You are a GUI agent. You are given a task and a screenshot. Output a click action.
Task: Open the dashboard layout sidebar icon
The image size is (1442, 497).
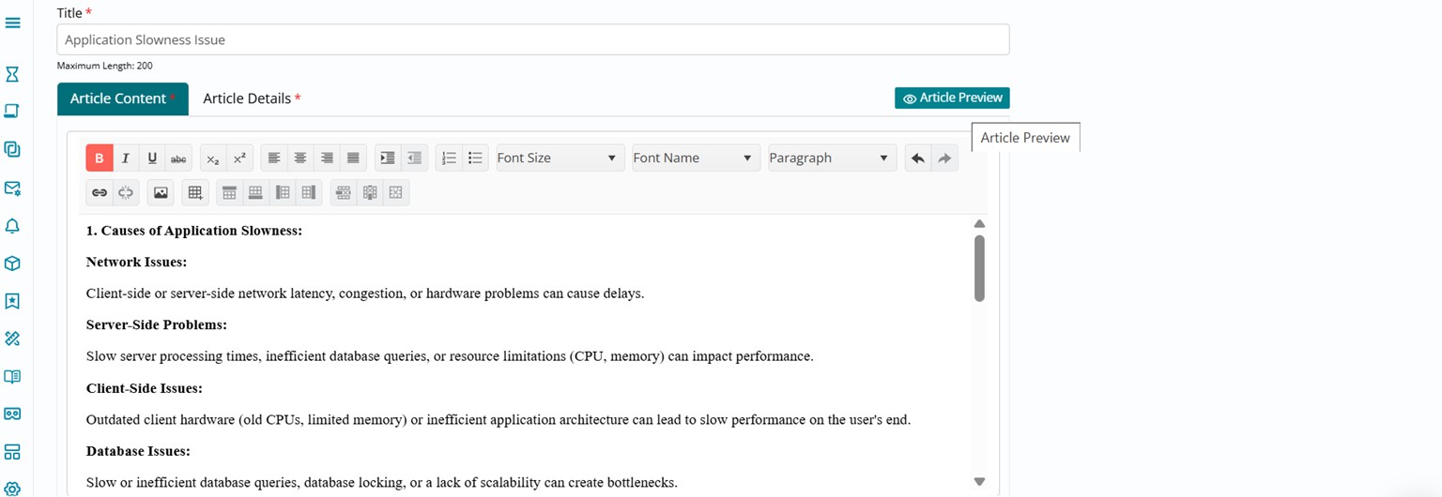13,452
